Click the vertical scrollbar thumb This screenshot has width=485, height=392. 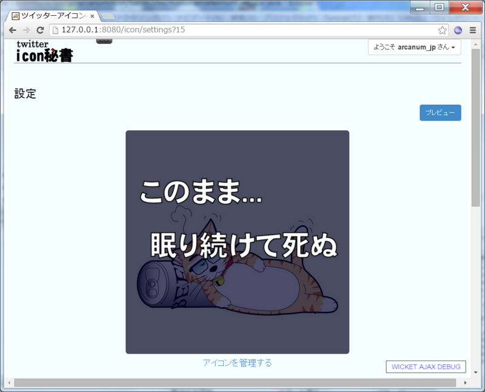coord(475,127)
